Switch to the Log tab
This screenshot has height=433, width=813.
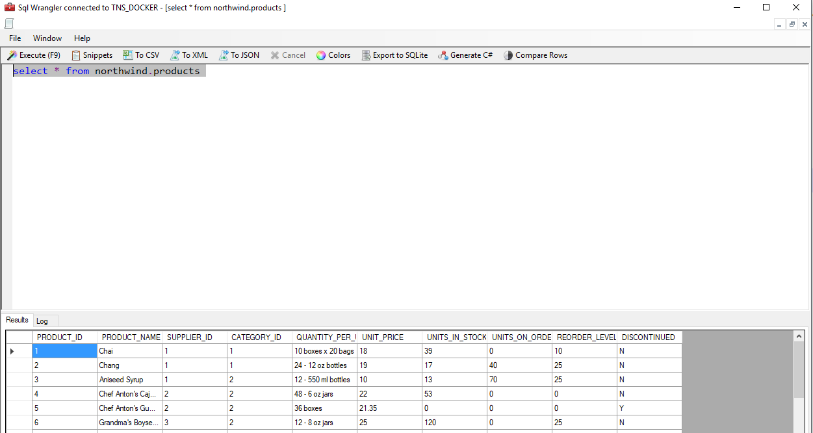(x=42, y=321)
